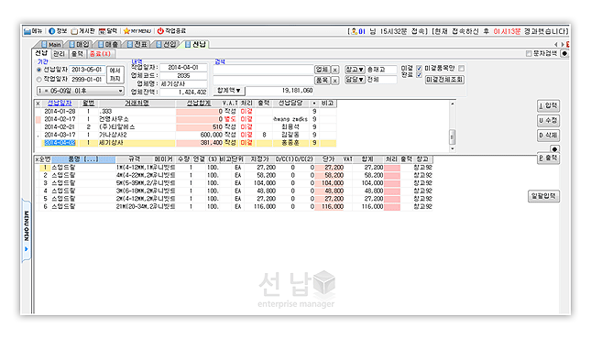The image size is (591, 339).
Task: Click the upper grid scrollbar up arrow
Action: pyautogui.click(x=453, y=104)
